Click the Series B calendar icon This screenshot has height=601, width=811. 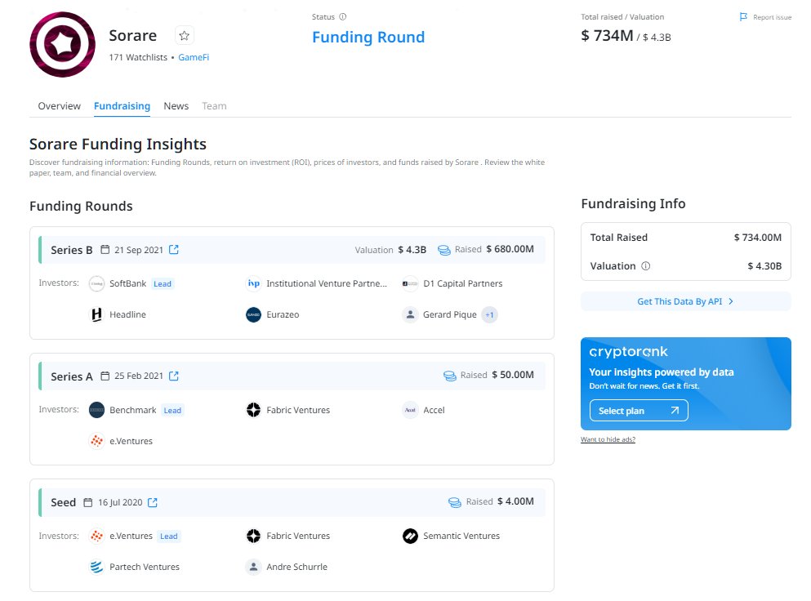point(105,249)
